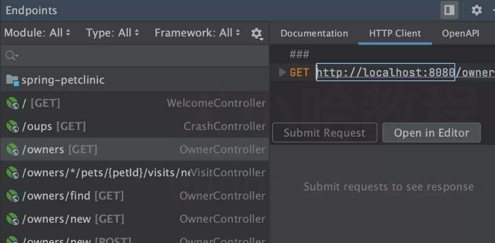Open the filter options gear with dropdown arrow
This screenshot has width=495, height=243.
coord(256,33)
